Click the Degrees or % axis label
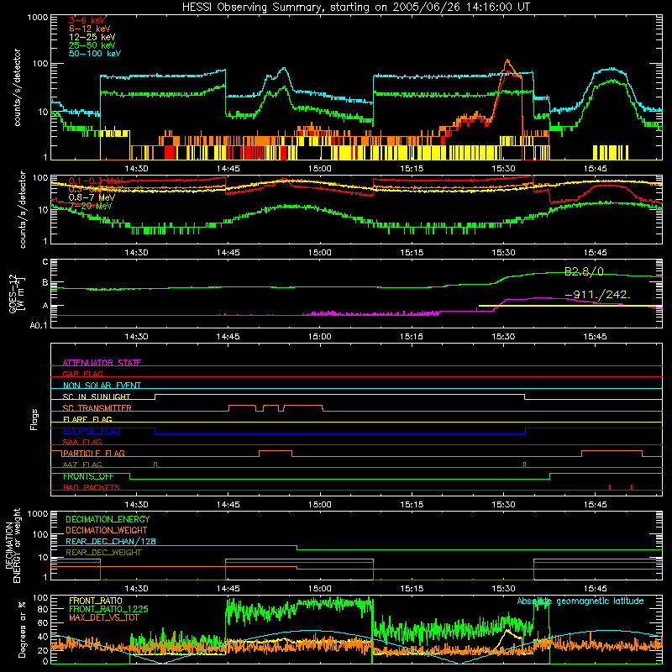The image size is (672, 672). pyautogui.click(x=23, y=630)
